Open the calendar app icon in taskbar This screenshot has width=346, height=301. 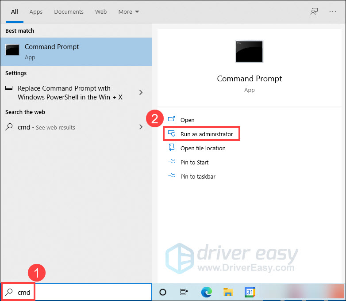pos(250,292)
